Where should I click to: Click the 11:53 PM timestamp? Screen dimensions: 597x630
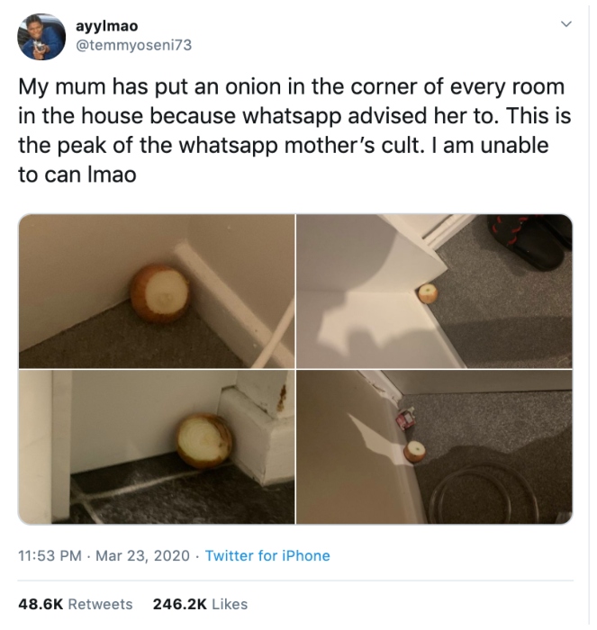(x=50, y=555)
